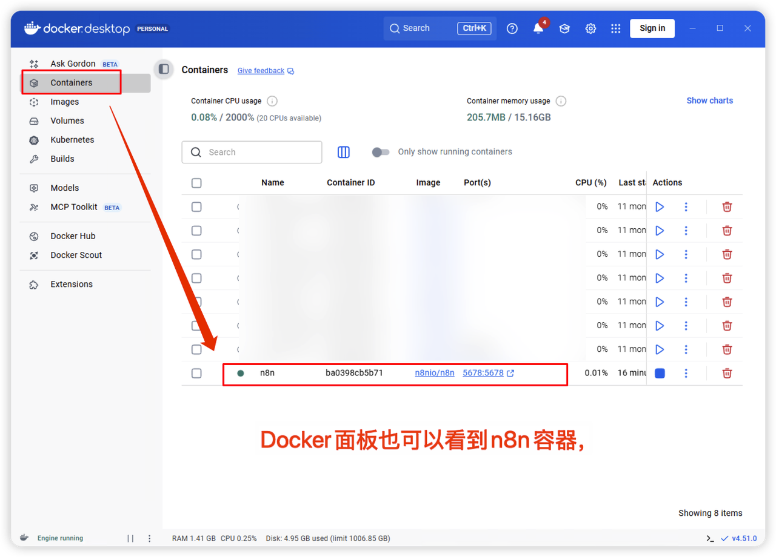The image size is (776, 557).
Task: Focus the containers Search field
Action: coord(252,152)
